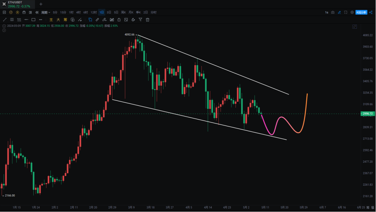Click the add window frame icon

pos(346,12)
